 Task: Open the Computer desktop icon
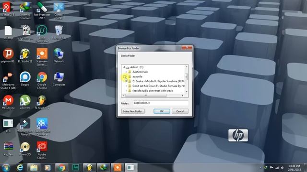point(59,79)
